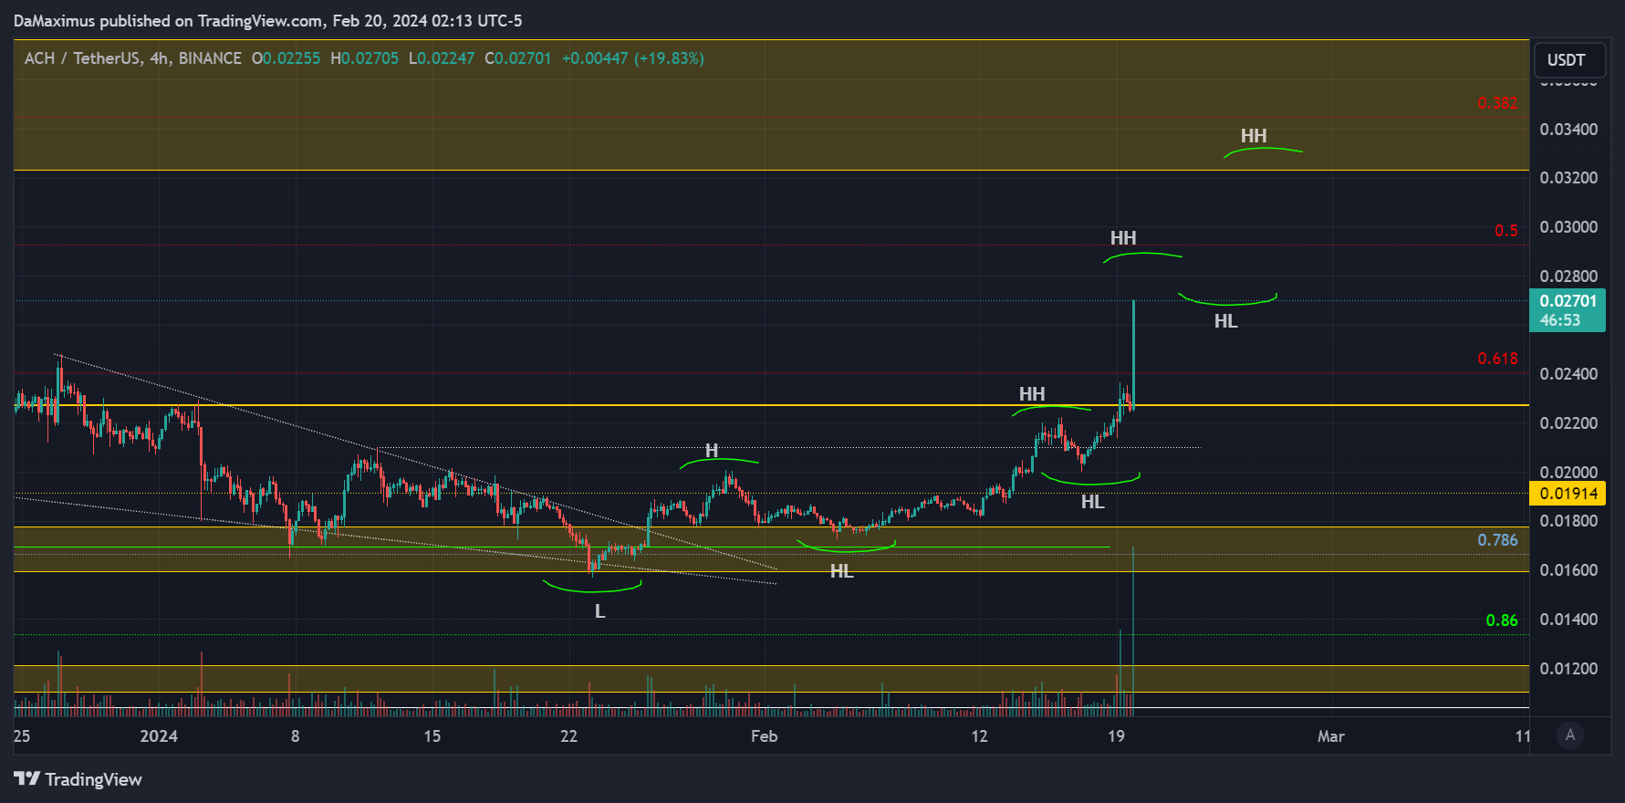Click the HL label under the 0.02000 pullback
The width and height of the screenshot is (1625, 803).
(x=1093, y=502)
